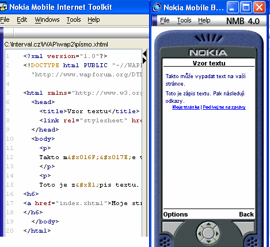This screenshot has width=270, height=247.
Task: Click the title 'Vzor textu' code line
Action: [89, 111]
